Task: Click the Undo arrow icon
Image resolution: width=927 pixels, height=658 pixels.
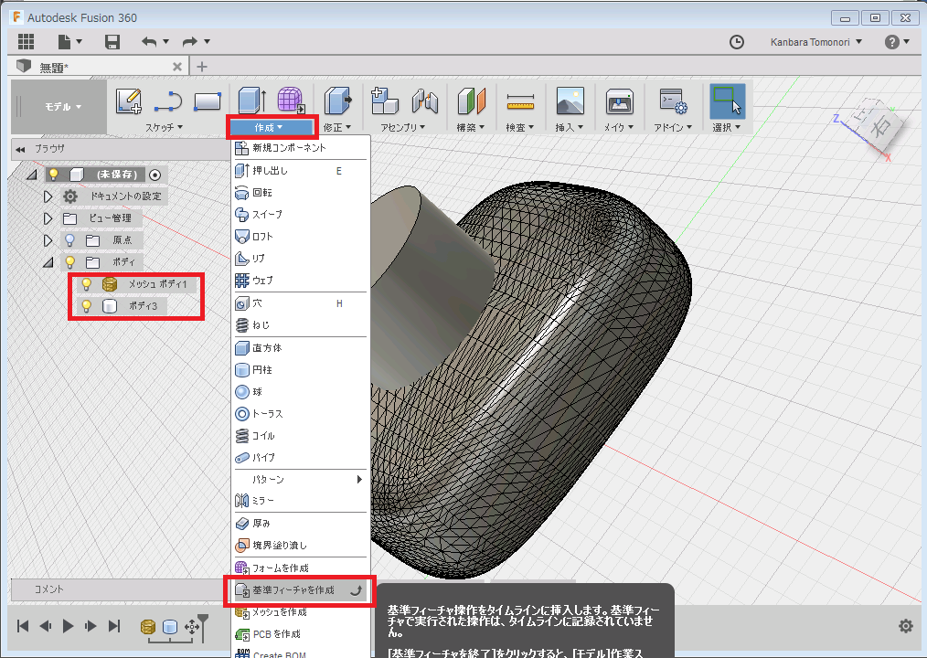Action: [149, 42]
